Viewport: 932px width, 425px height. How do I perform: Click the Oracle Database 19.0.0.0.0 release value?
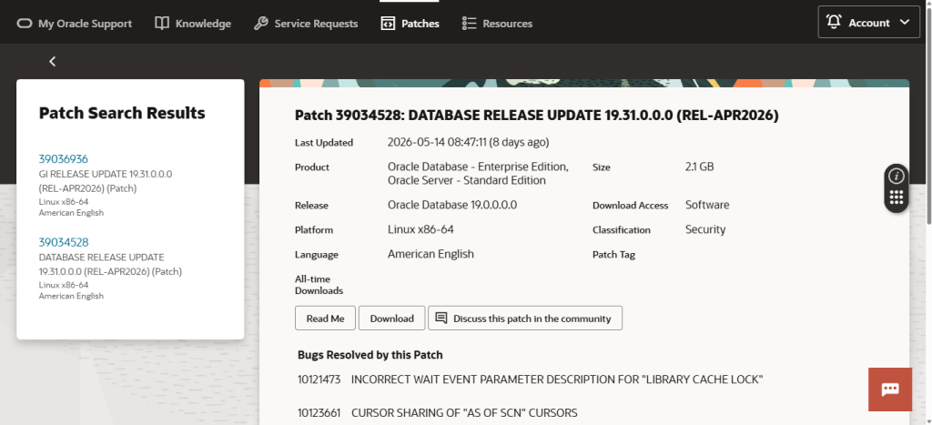tap(452, 205)
